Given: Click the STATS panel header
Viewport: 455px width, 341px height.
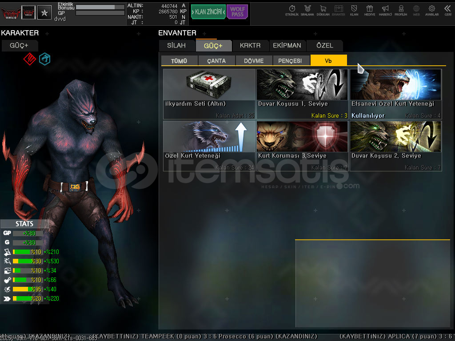Looking at the screenshot, I should click(x=24, y=224).
